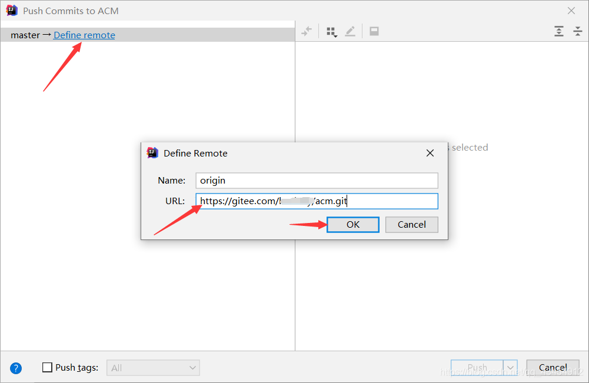Select the master branch label
This screenshot has height=383, width=589.
[24, 35]
